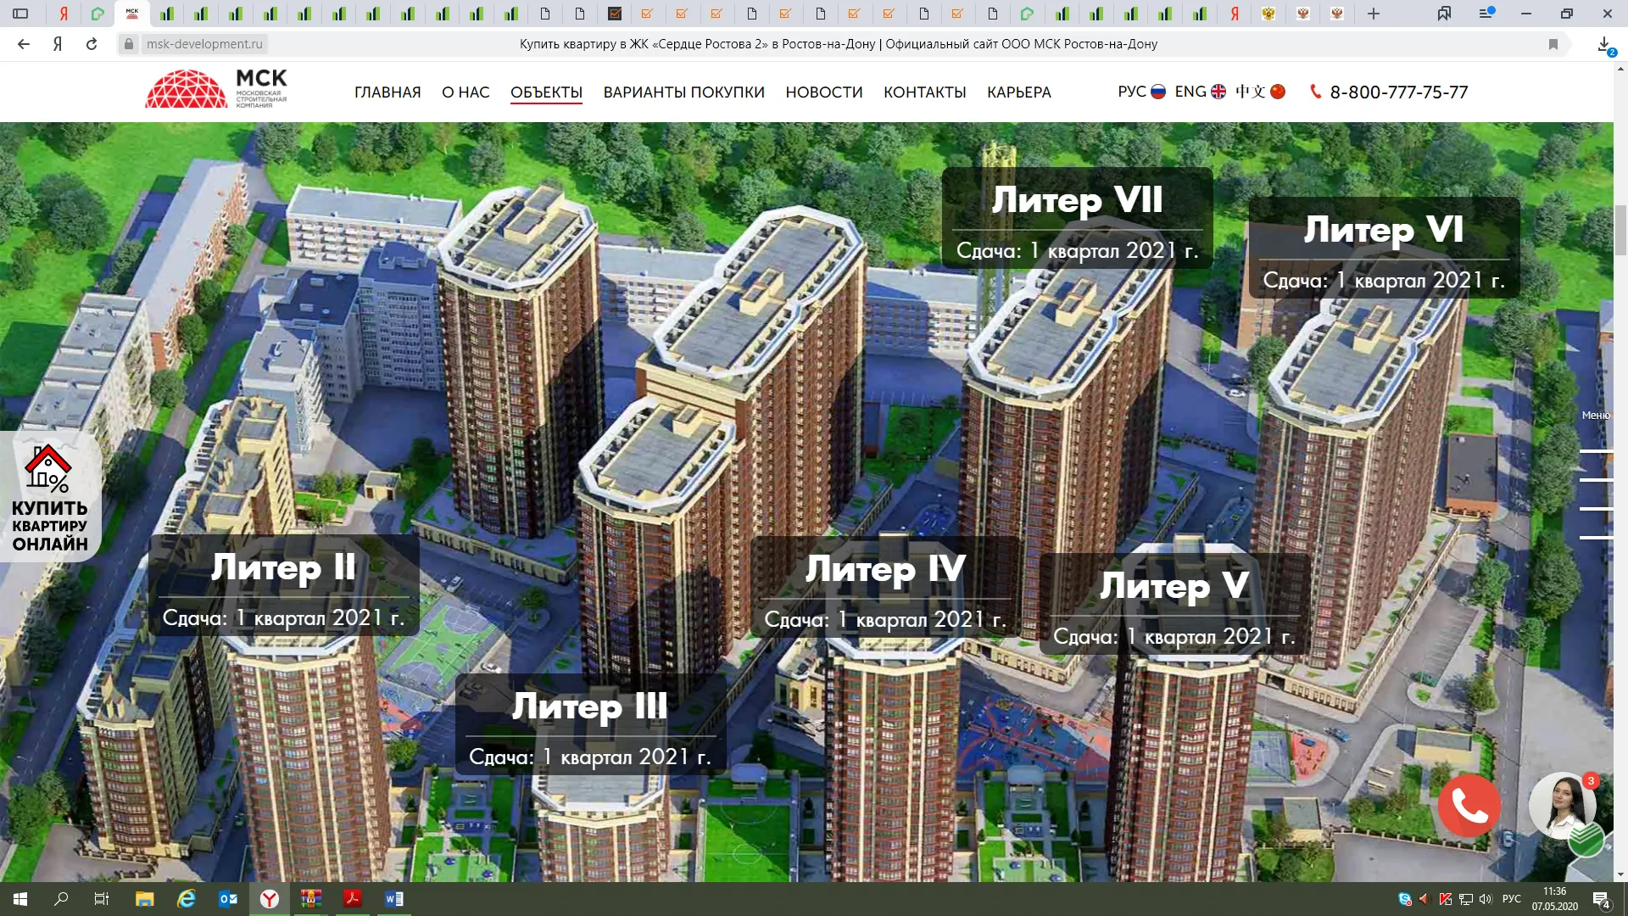This screenshot has height=916, width=1628.
Task: Click the MSK company logo
Action: 217,89
